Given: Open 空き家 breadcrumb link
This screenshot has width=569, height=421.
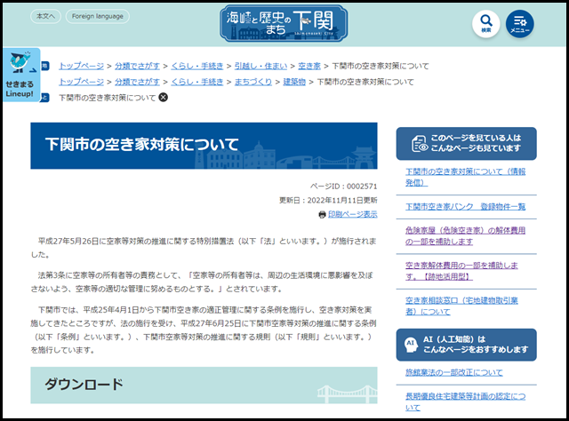Looking at the screenshot, I should click(x=309, y=66).
